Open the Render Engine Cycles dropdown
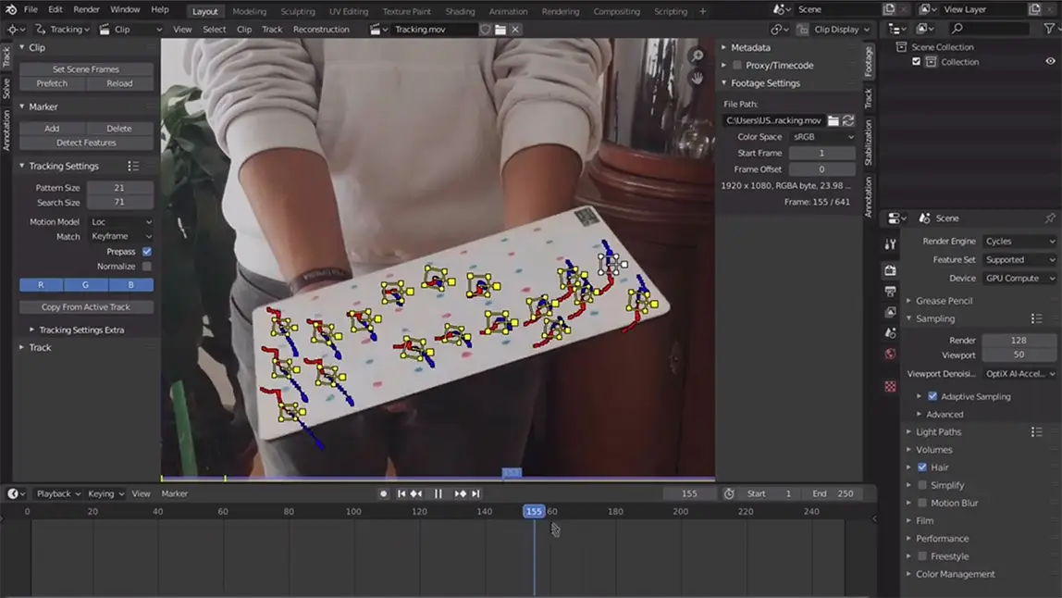The height and width of the screenshot is (598, 1062). (1019, 242)
